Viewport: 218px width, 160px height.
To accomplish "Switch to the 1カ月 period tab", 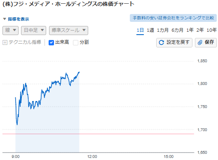I will pos(163,30).
